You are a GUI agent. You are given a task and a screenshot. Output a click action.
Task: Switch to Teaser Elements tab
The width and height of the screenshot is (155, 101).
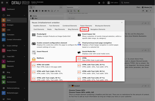pos(86,26)
